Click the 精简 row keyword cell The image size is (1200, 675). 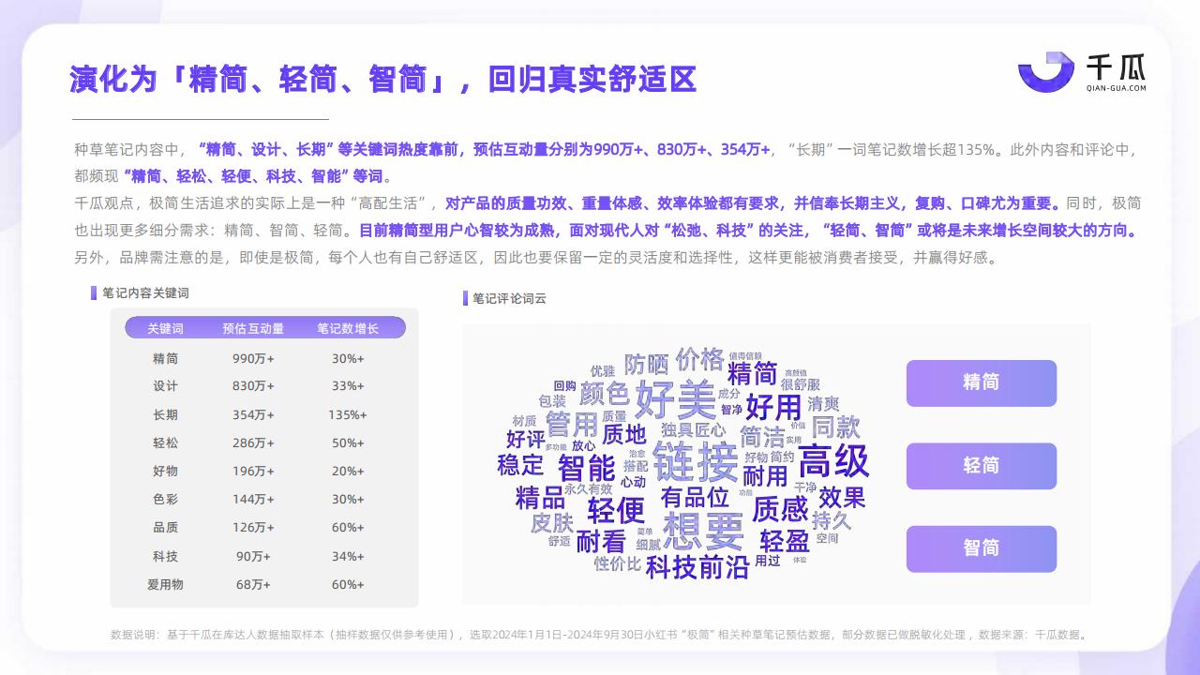(165, 358)
